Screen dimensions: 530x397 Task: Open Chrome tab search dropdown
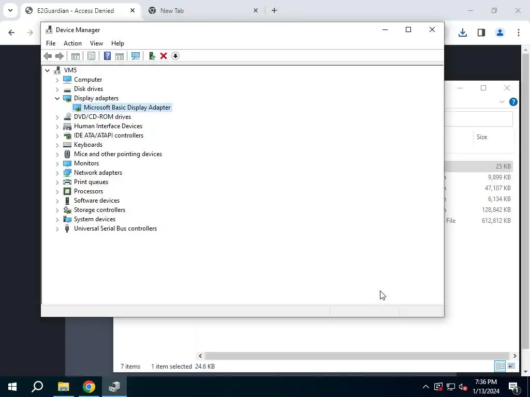pos(10,10)
